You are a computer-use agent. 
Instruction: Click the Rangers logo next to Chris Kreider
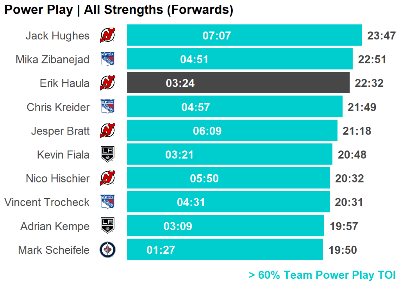(x=107, y=107)
